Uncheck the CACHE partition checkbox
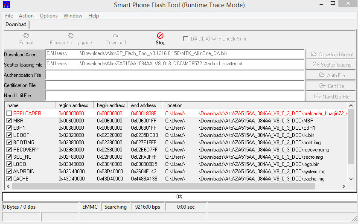This screenshot has height=224, width=358. click(x=9, y=179)
